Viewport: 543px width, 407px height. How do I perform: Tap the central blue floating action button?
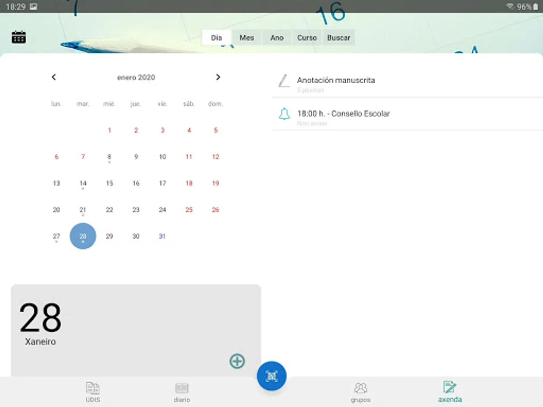tap(271, 376)
